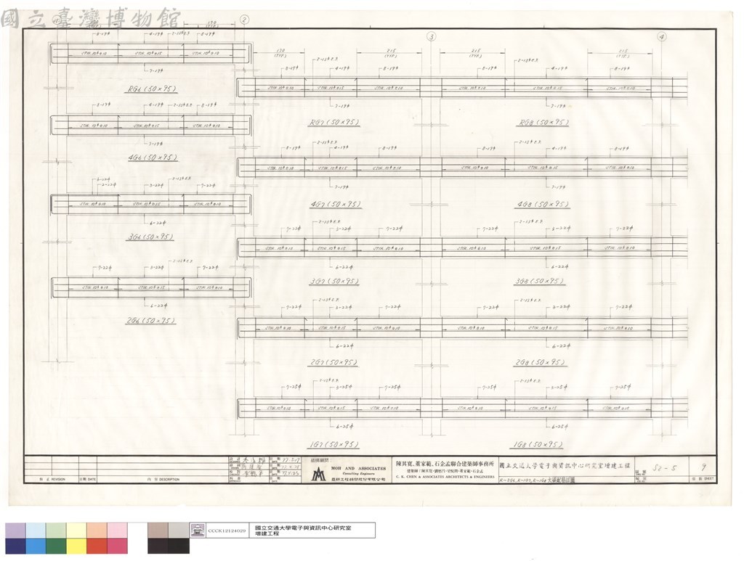Select the RG6 (50×95) beam label

pos(152,89)
